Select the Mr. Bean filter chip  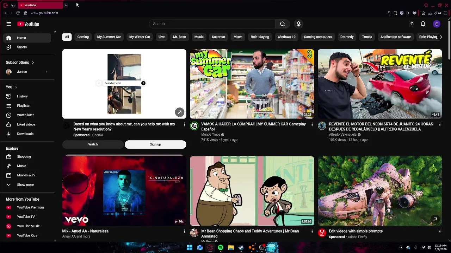point(179,37)
